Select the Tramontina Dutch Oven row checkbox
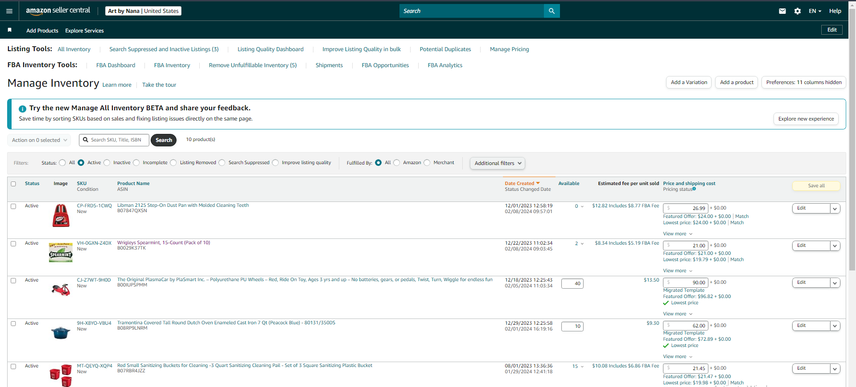This screenshot has height=387, width=856. (13, 324)
